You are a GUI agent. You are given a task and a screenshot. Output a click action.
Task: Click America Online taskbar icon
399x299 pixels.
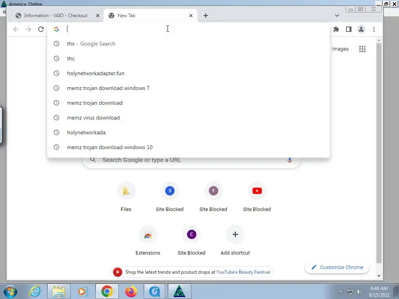coord(179,291)
